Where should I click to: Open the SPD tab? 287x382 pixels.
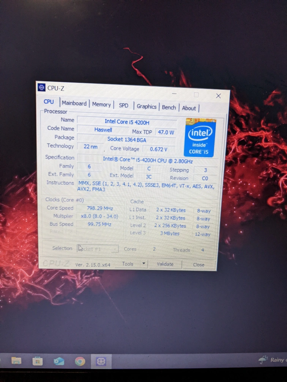(x=123, y=106)
